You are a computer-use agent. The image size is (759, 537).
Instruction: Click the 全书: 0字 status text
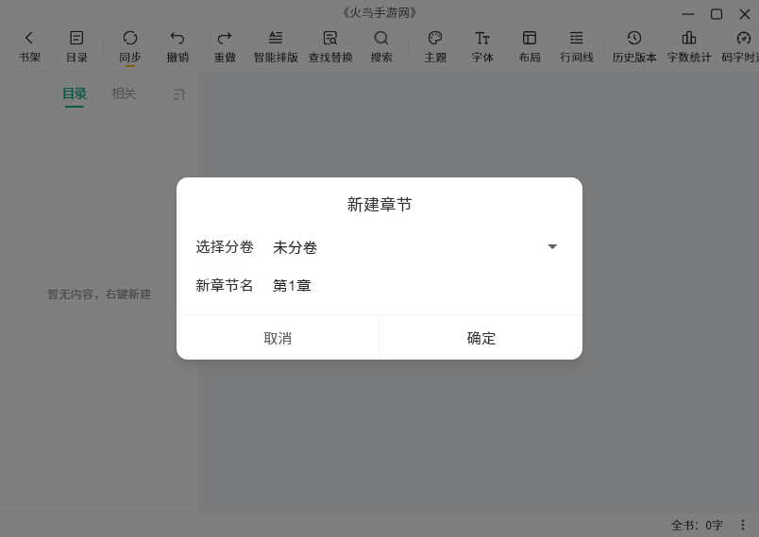click(x=697, y=526)
